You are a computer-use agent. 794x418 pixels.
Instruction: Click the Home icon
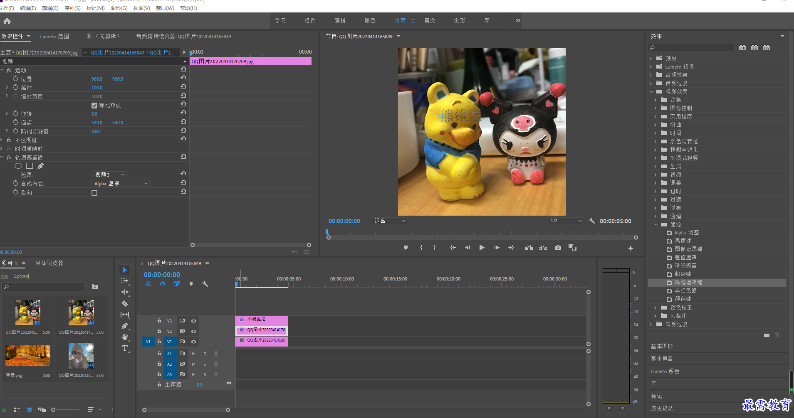coord(7,21)
